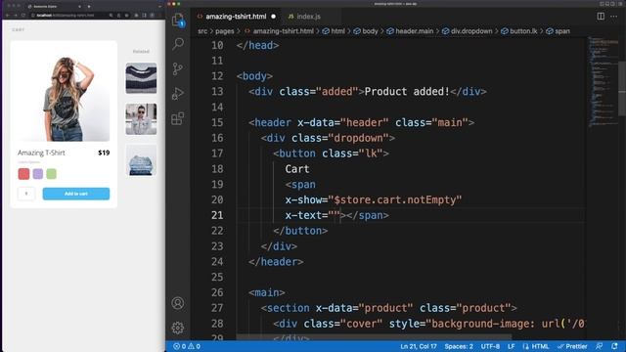Screen dimensions: 626x352
Task: Open the man with sunglasses related thumbnail
Action: click(x=141, y=119)
